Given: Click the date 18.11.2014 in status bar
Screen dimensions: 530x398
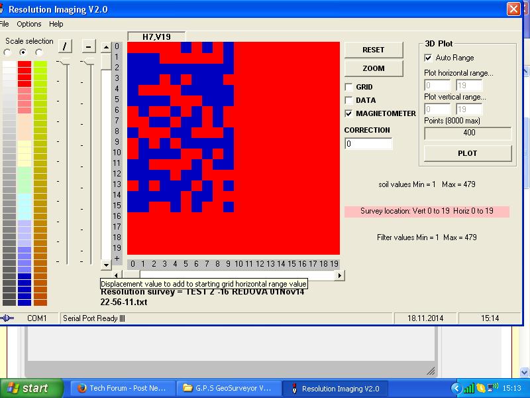Looking at the screenshot, I should click(425, 318).
